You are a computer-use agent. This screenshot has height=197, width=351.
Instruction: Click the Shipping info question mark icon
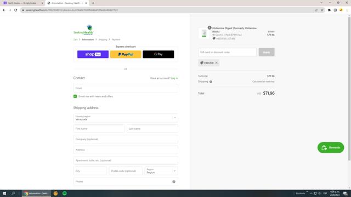click(x=211, y=82)
